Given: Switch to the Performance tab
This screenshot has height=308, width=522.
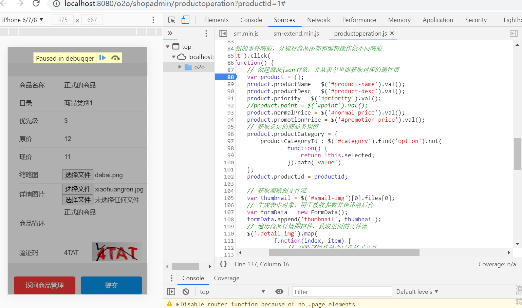Looking at the screenshot, I should pos(359,20).
